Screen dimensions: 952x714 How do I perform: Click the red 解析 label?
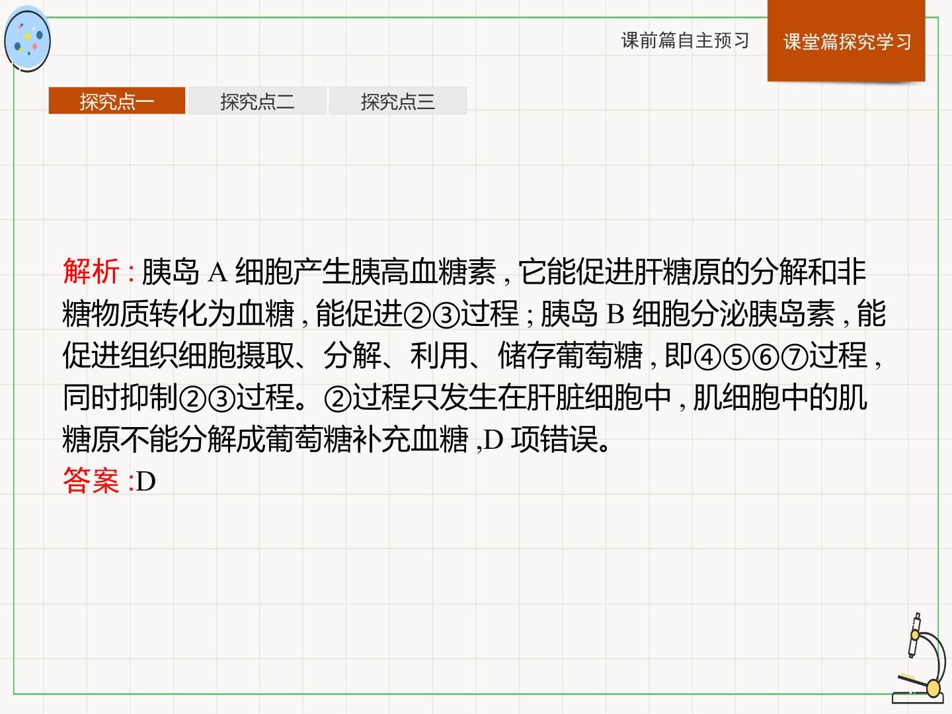[92, 272]
